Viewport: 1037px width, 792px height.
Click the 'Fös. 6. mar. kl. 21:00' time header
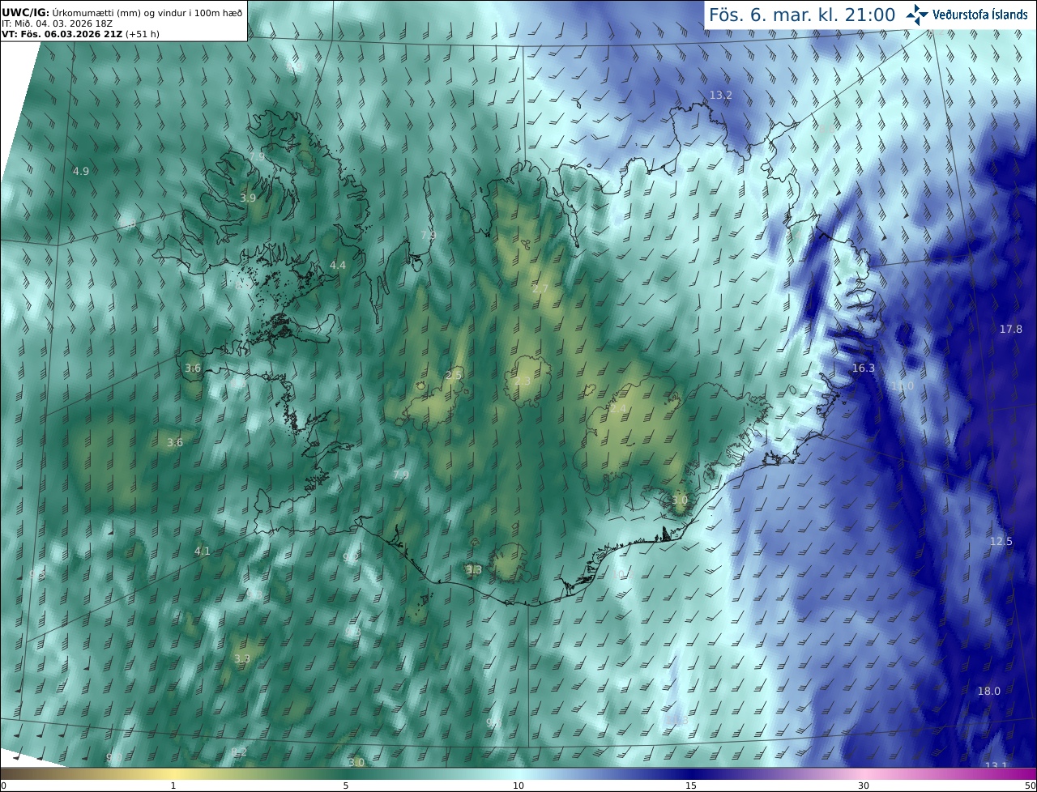pyautogui.click(x=802, y=15)
